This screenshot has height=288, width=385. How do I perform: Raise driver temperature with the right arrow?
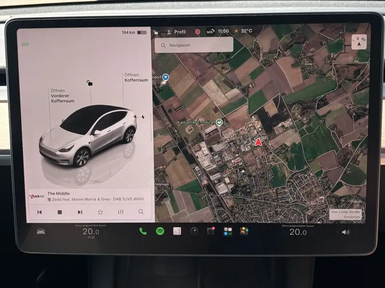[x=105, y=231]
